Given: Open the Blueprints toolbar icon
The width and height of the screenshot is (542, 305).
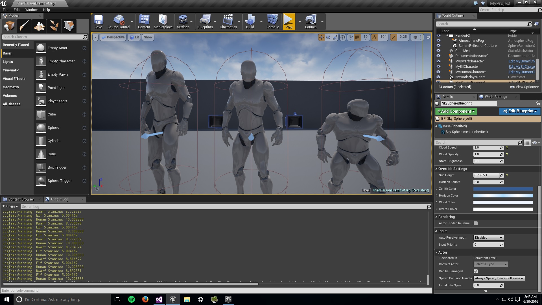Looking at the screenshot, I should click(205, 21).
